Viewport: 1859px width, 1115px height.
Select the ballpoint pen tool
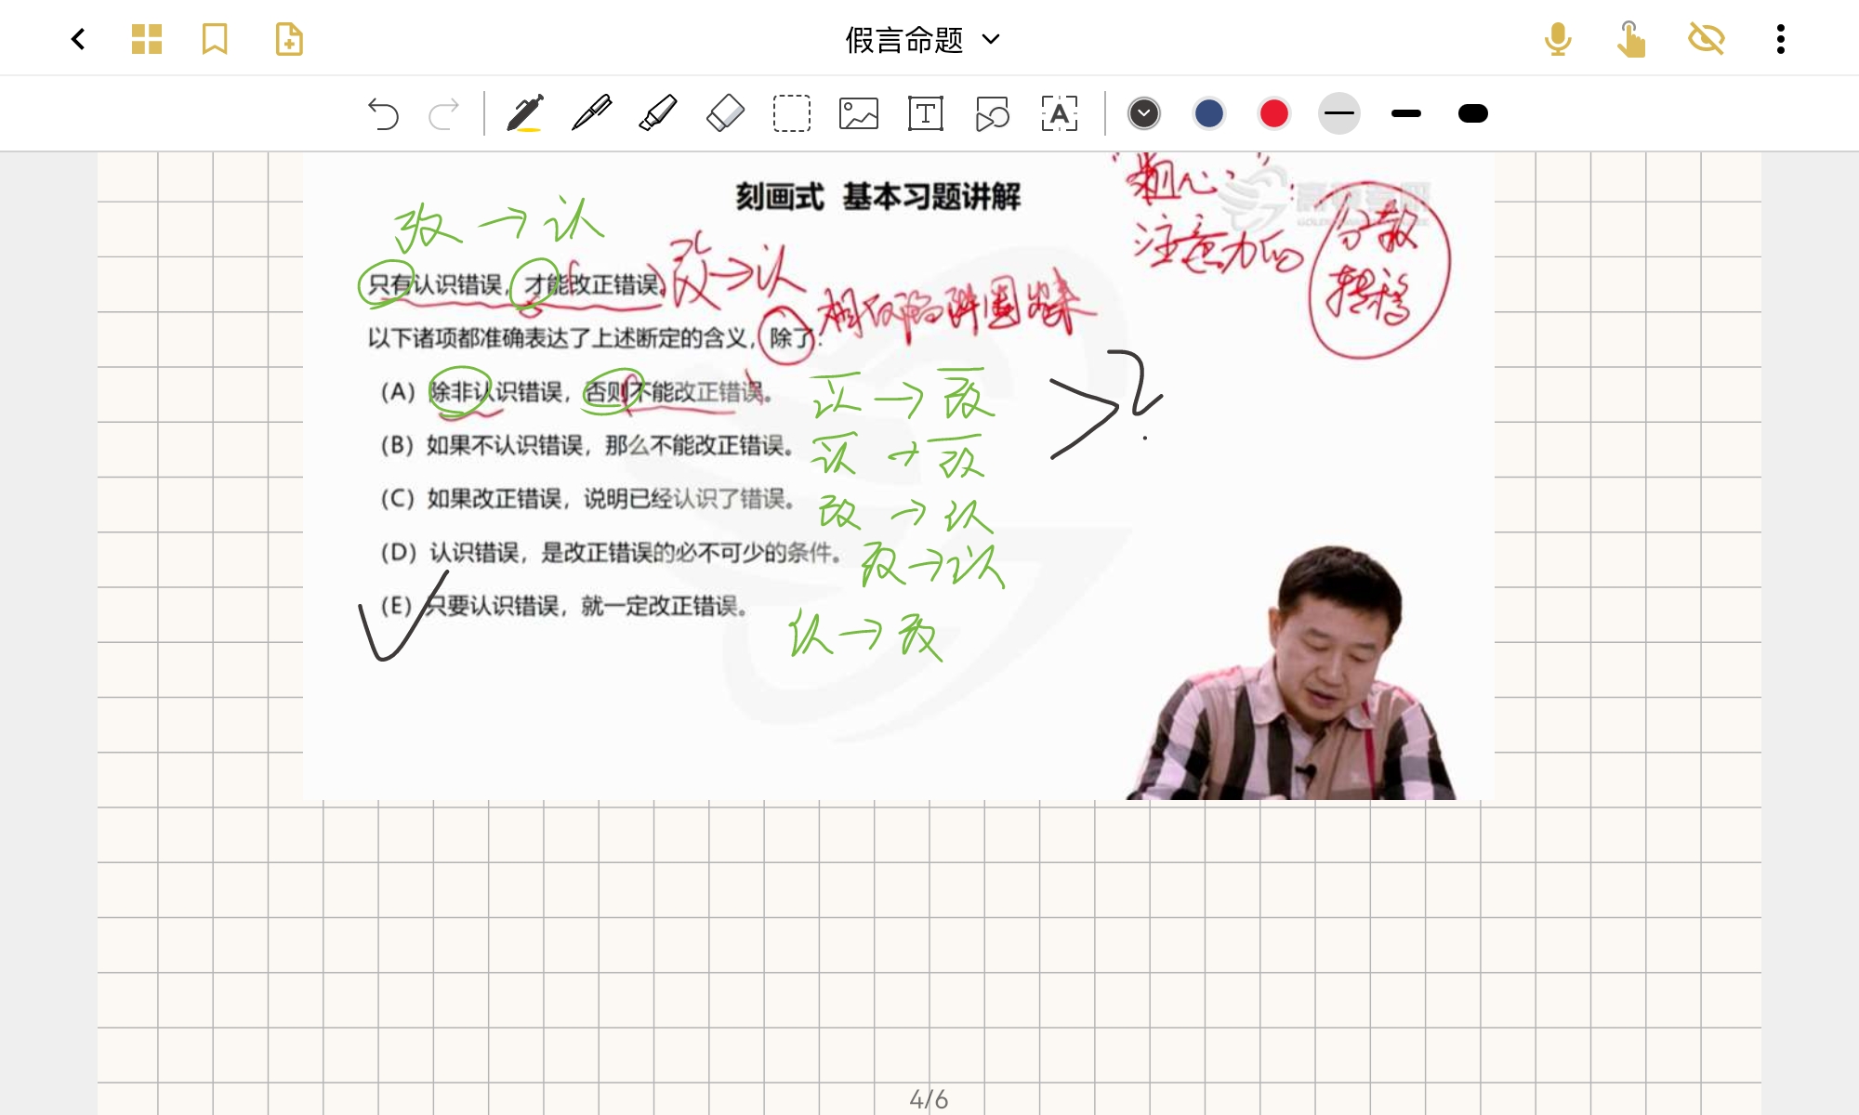592,113
